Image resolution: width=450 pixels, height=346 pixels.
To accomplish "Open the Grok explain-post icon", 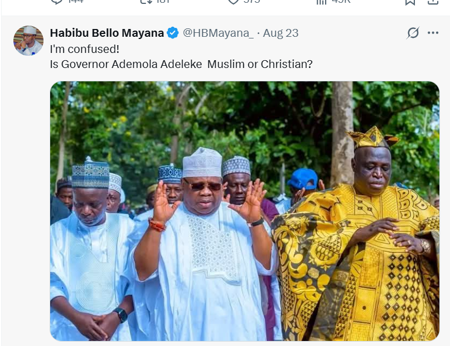I will 413,33.
